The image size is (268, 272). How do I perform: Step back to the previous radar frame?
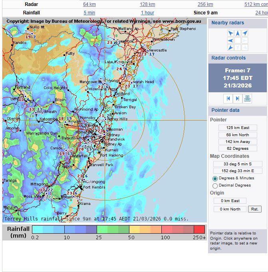229,98
